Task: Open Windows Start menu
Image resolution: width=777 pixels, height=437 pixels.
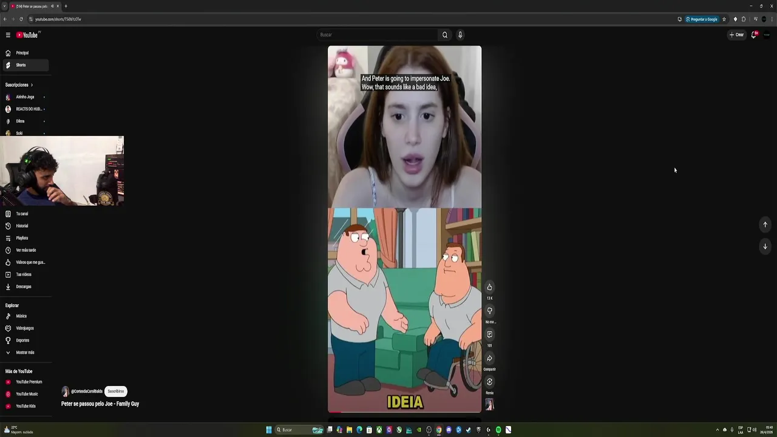Action: [x=268, y=430]
